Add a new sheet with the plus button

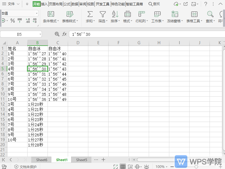103,160
